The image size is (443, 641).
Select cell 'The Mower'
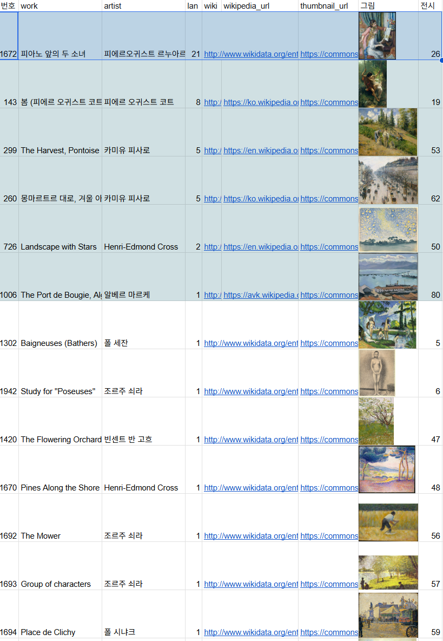[61, 518]
